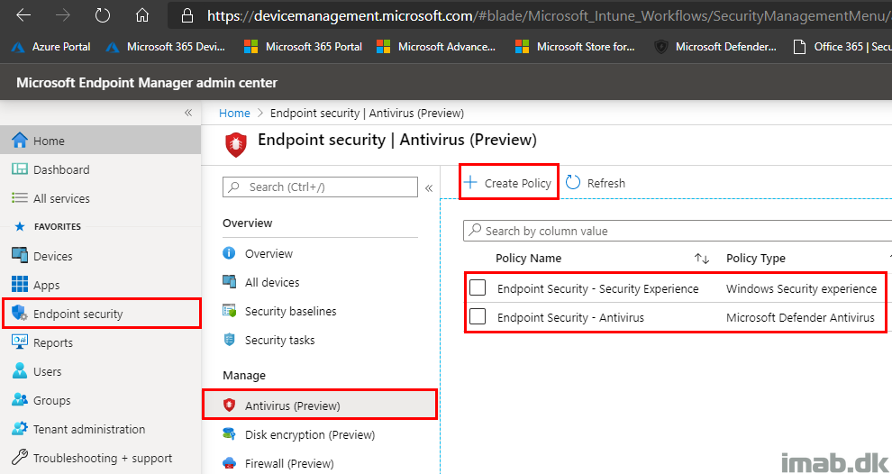Screen dimensions: 892x474
Task: Click Microsoft Defender Antivirus policy type cell
Action: click(800, 317)
